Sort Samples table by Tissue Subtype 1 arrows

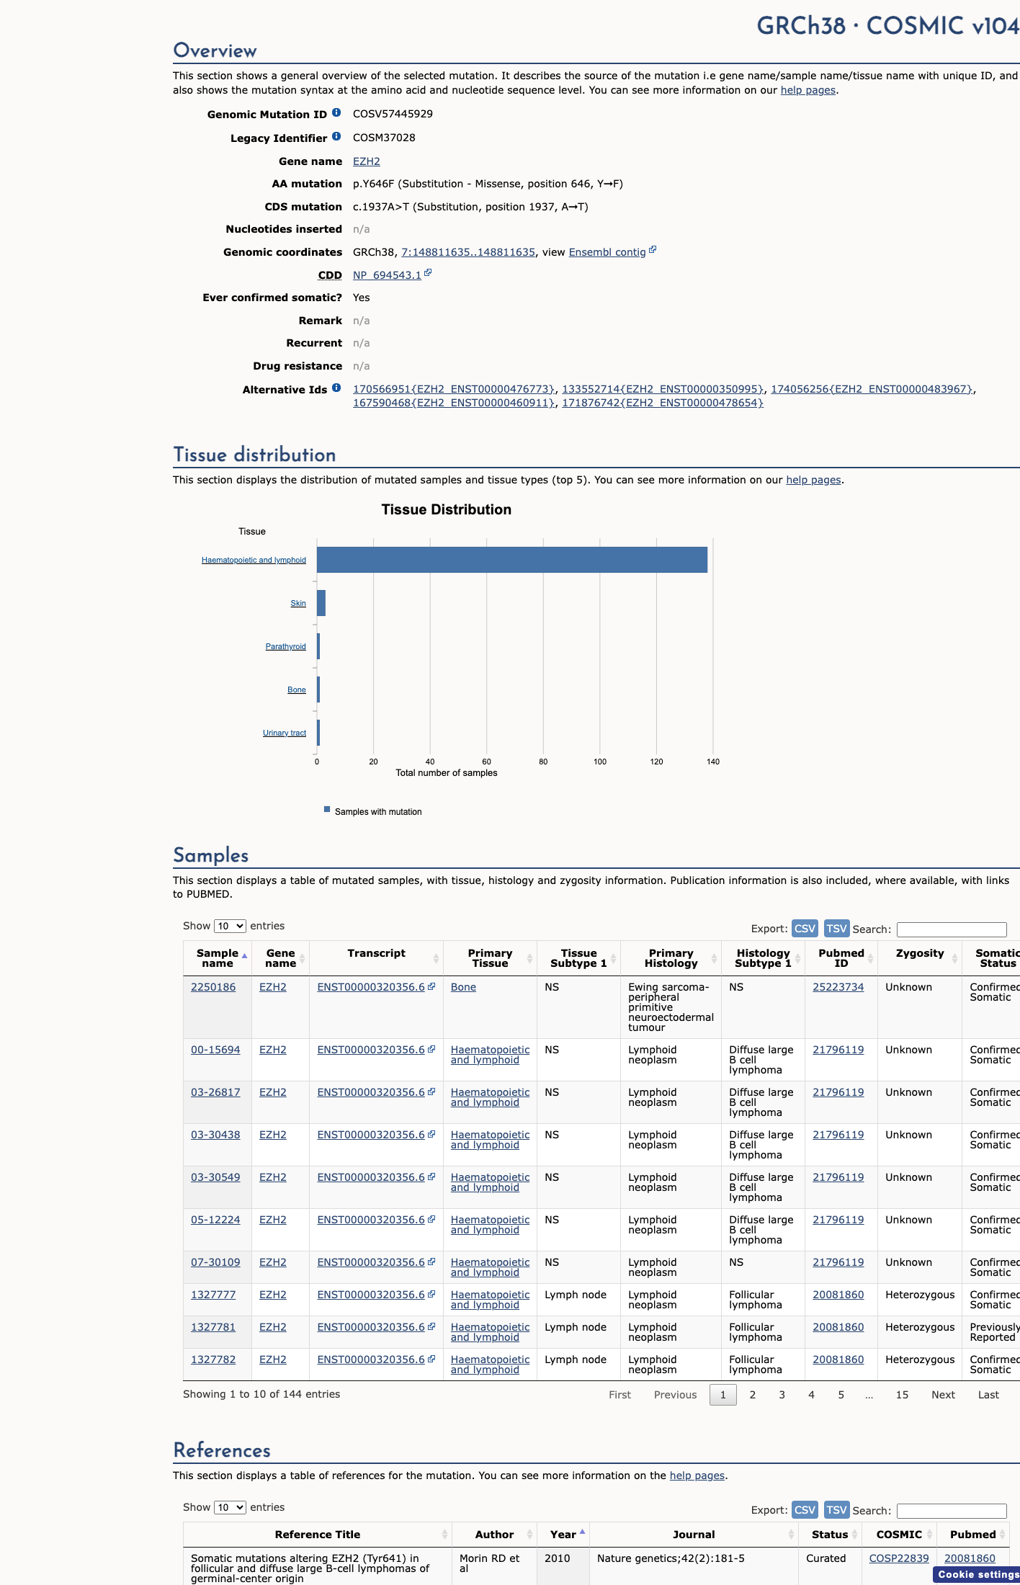pyautogui.click(x=613, y=958)
